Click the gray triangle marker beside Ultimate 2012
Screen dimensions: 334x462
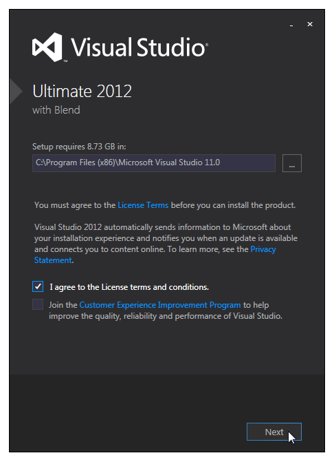[x=16, y=92]
